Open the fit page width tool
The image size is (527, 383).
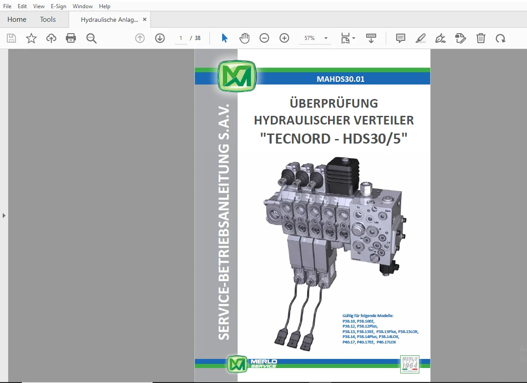pos(345,38)
